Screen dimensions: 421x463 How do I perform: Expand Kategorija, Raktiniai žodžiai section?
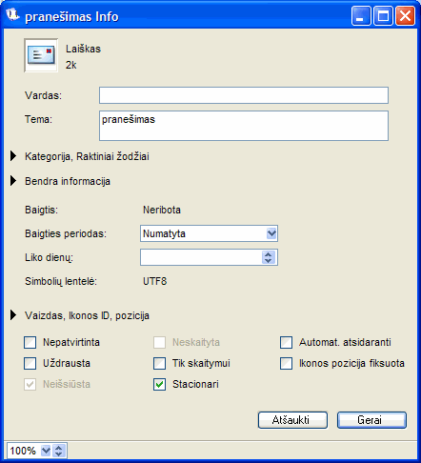13,156
